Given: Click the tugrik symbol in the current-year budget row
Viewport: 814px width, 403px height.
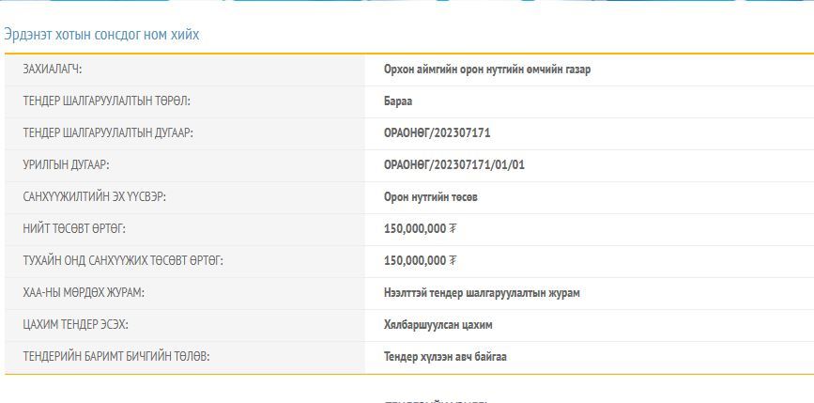Looking at the screenshot, I should click(453, 261).
